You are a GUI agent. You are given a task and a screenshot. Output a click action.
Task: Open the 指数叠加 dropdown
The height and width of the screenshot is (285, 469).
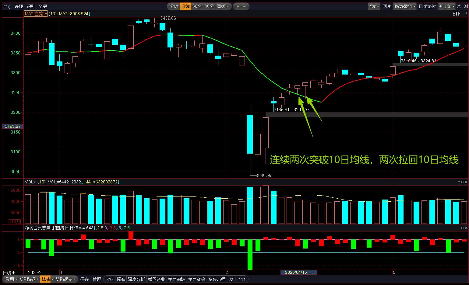[405, 6]
